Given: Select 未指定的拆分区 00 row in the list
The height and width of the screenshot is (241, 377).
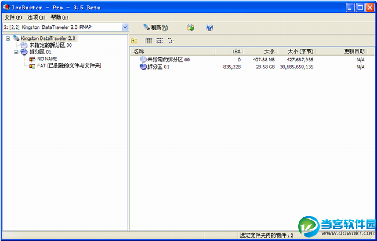Looking at the screenshot, I should pyautogui.click(x=252, y=60).
